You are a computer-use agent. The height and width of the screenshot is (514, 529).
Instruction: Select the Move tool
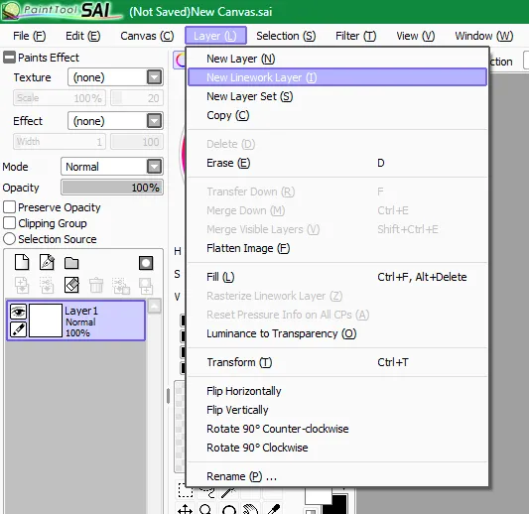186,509
